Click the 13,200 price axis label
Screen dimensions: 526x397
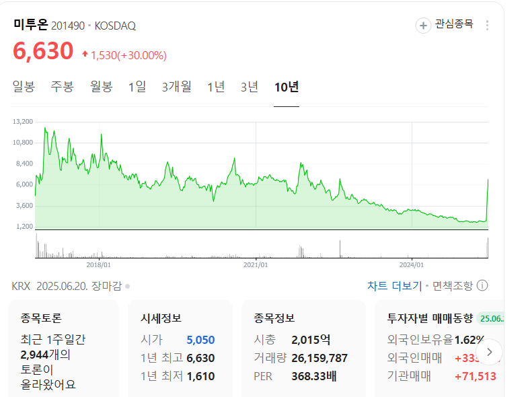pyautogui.click(x=23, y=122)
